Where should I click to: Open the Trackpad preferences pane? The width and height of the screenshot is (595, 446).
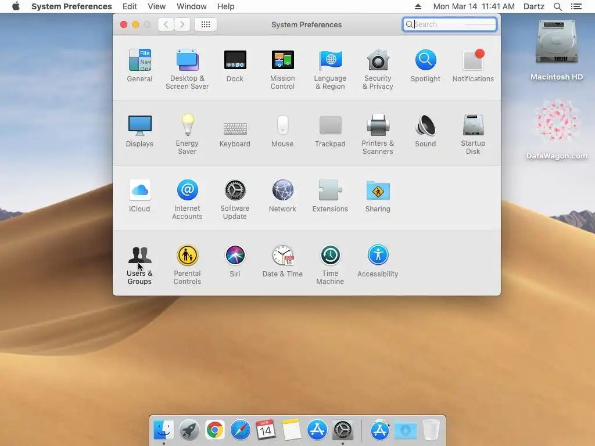[x=330, y=131]
